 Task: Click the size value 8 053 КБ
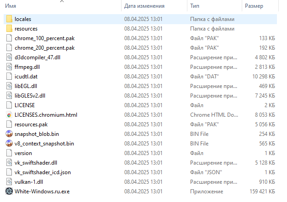tap(265, 115)
